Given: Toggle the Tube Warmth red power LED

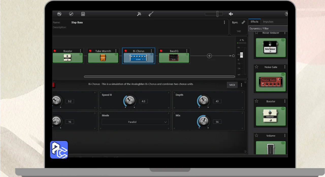Looking at the screenshot, I should [x=90, y=51].
